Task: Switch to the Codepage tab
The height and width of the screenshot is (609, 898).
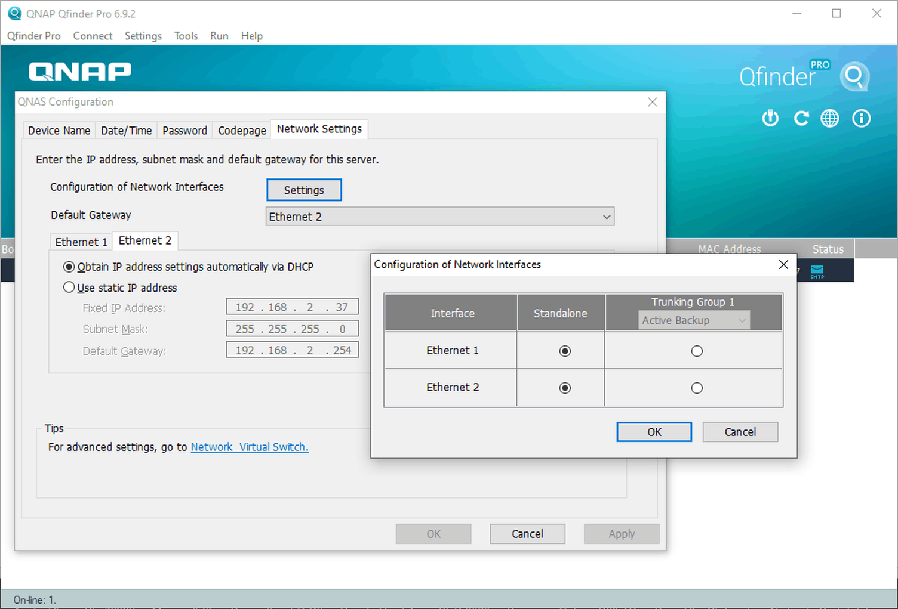Action: tap(242, 130)
